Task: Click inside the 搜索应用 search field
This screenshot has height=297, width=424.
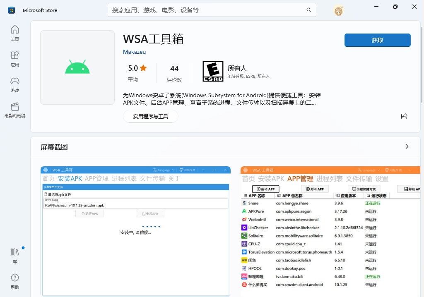Action: (186, 10)
